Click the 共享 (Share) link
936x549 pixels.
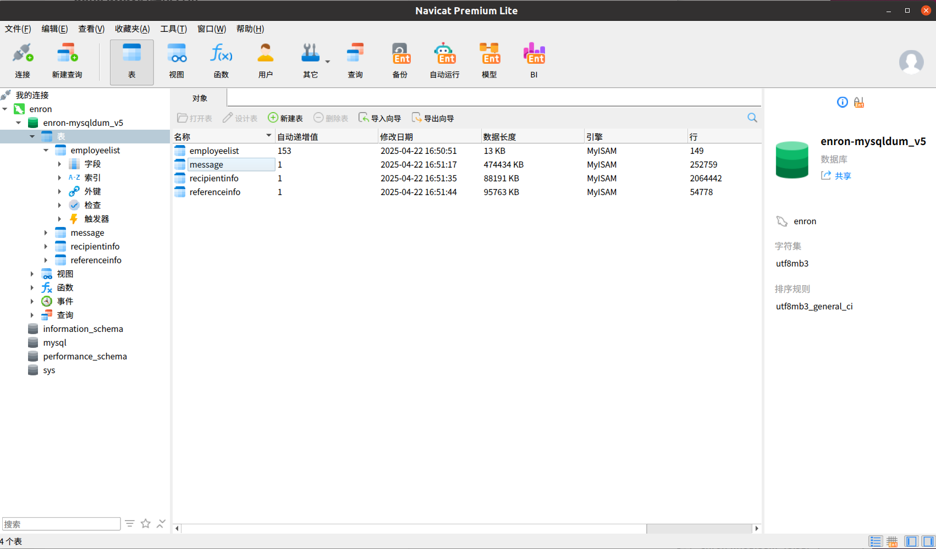click(836, 176)
